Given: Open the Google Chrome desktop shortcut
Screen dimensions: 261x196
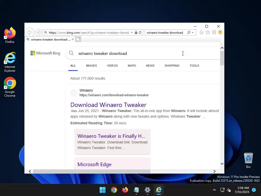Looking at the screenshot, I should coord(10,87).
